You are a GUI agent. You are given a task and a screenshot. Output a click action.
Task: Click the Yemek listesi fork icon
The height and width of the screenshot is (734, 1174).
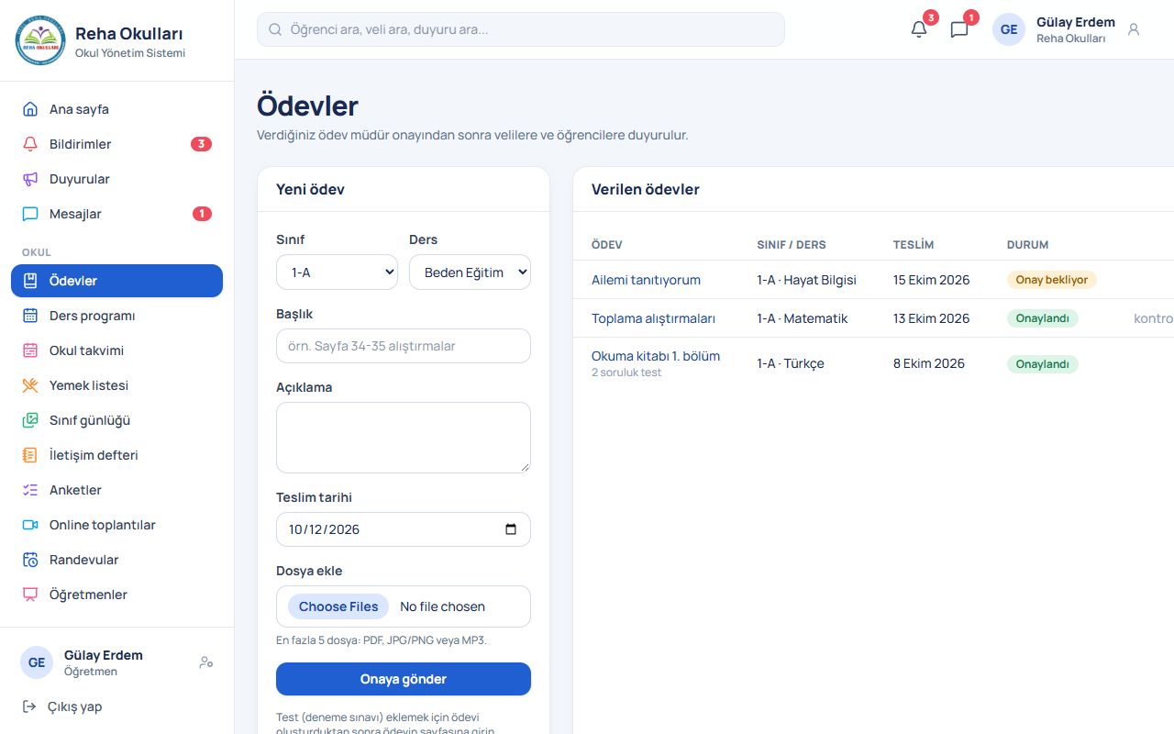pos(30,385)
